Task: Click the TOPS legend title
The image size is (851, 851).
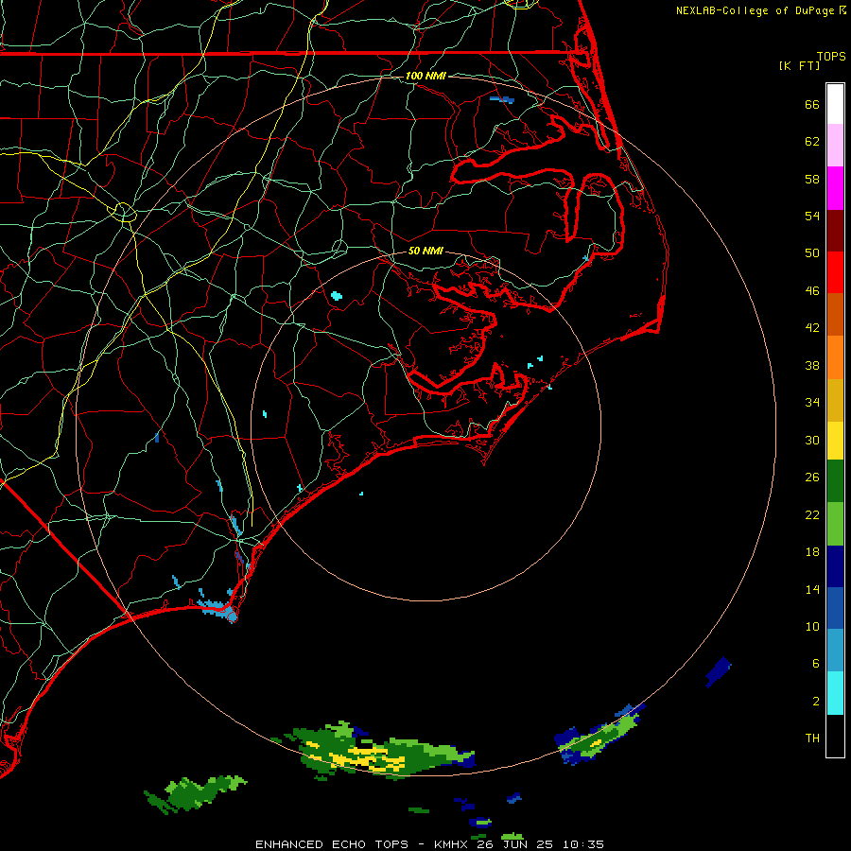Action: (831, 57)
